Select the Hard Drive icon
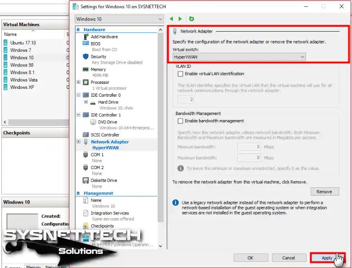 pos(93,103)
